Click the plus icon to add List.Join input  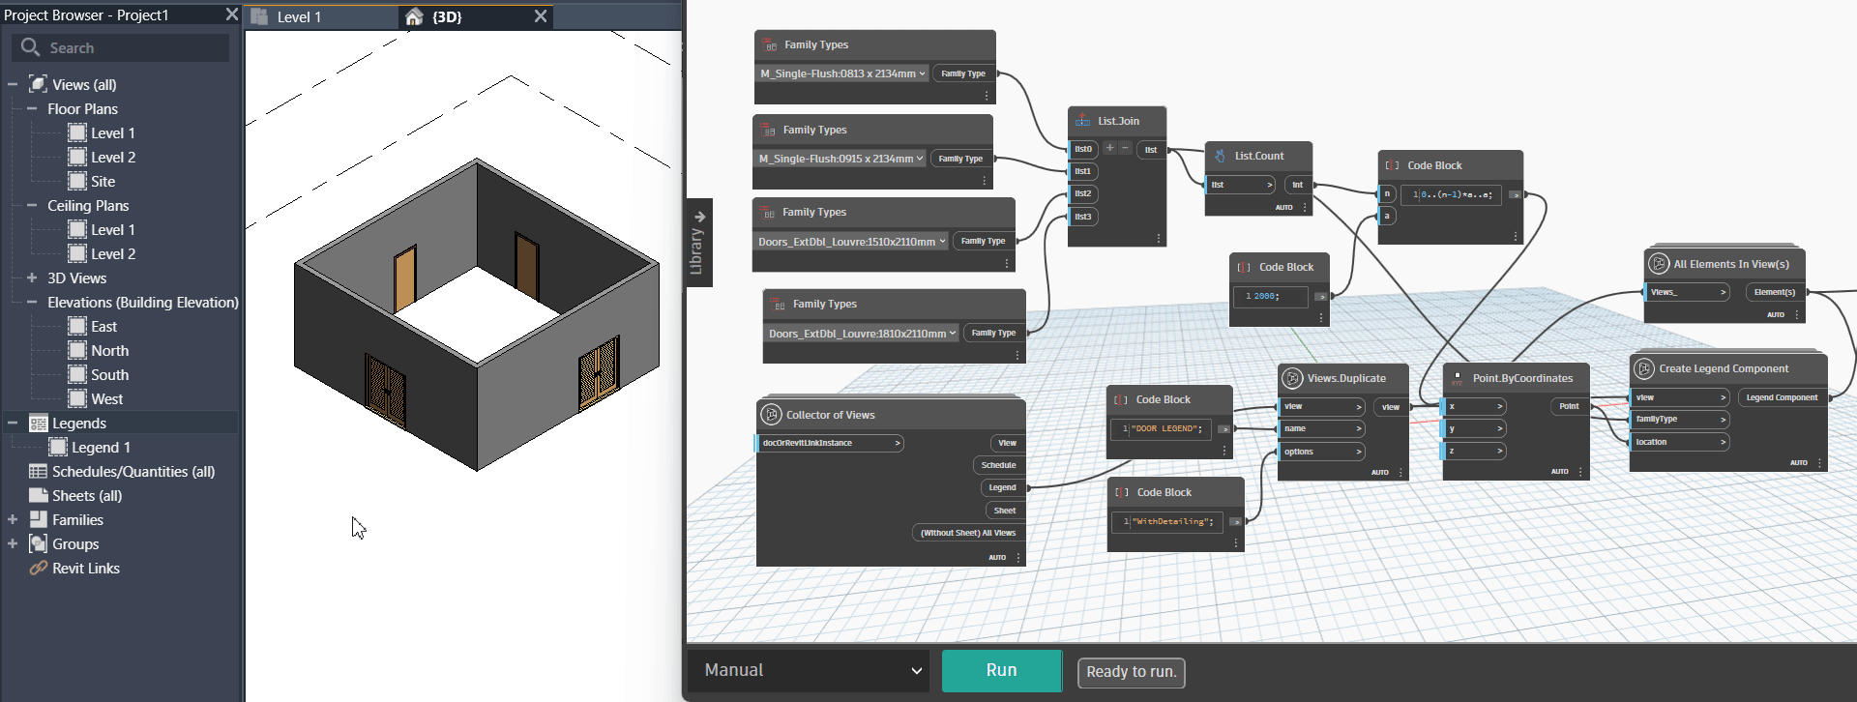1109,148
